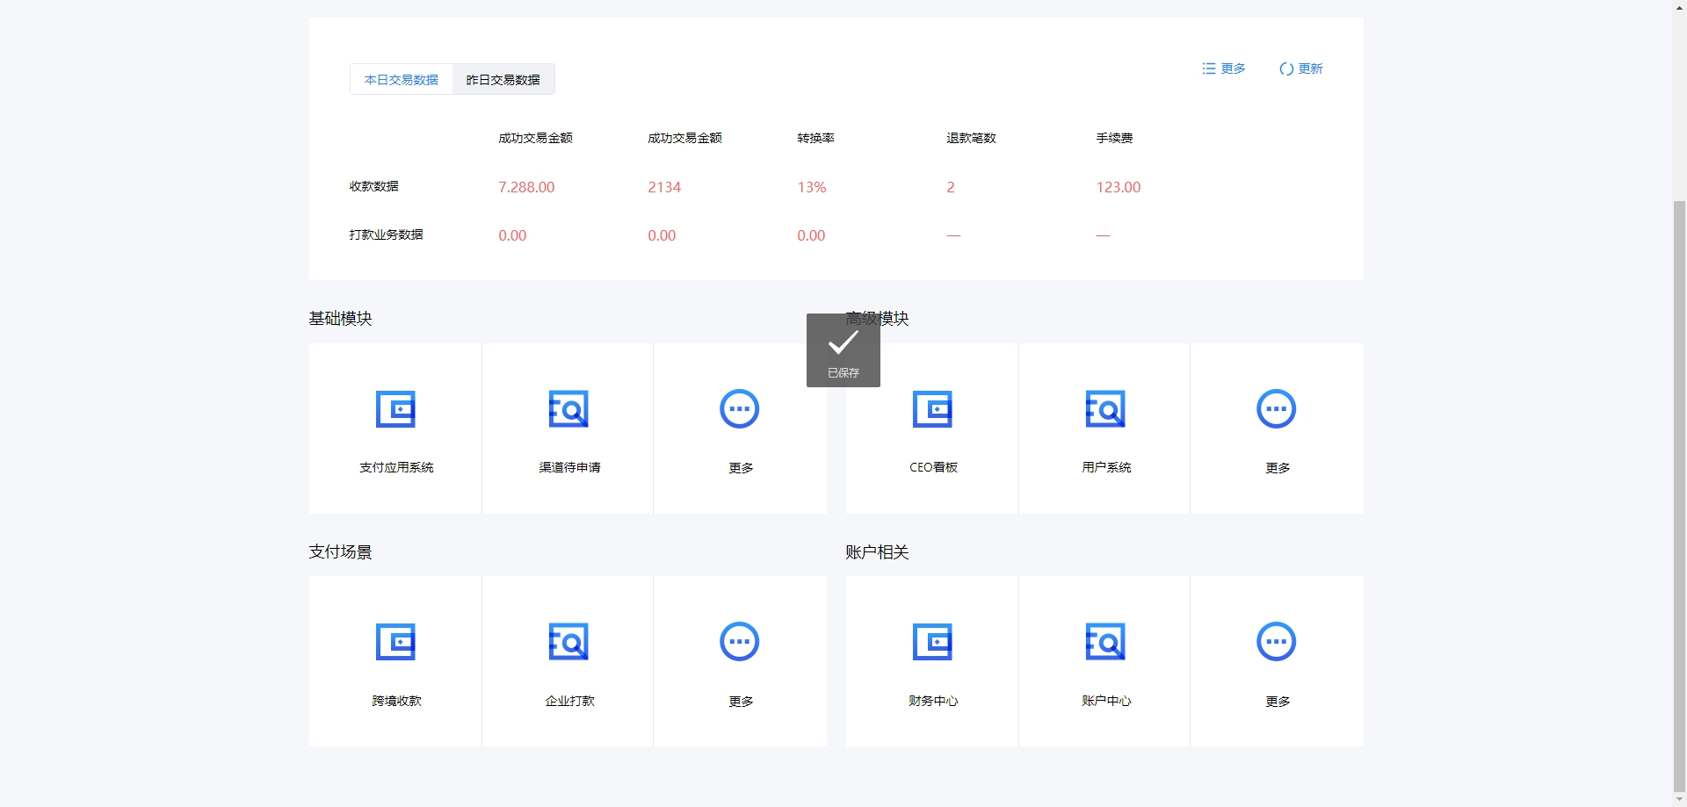Click the 支付场景 section heading
The image size is (1687, 807).
(340, 552)
